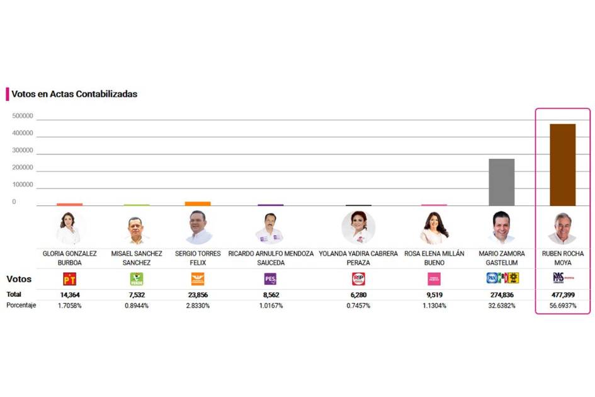Click the gray bar for Mario Zamora
This screenshot has width=595, height=397.
click(x=501, y=182)
